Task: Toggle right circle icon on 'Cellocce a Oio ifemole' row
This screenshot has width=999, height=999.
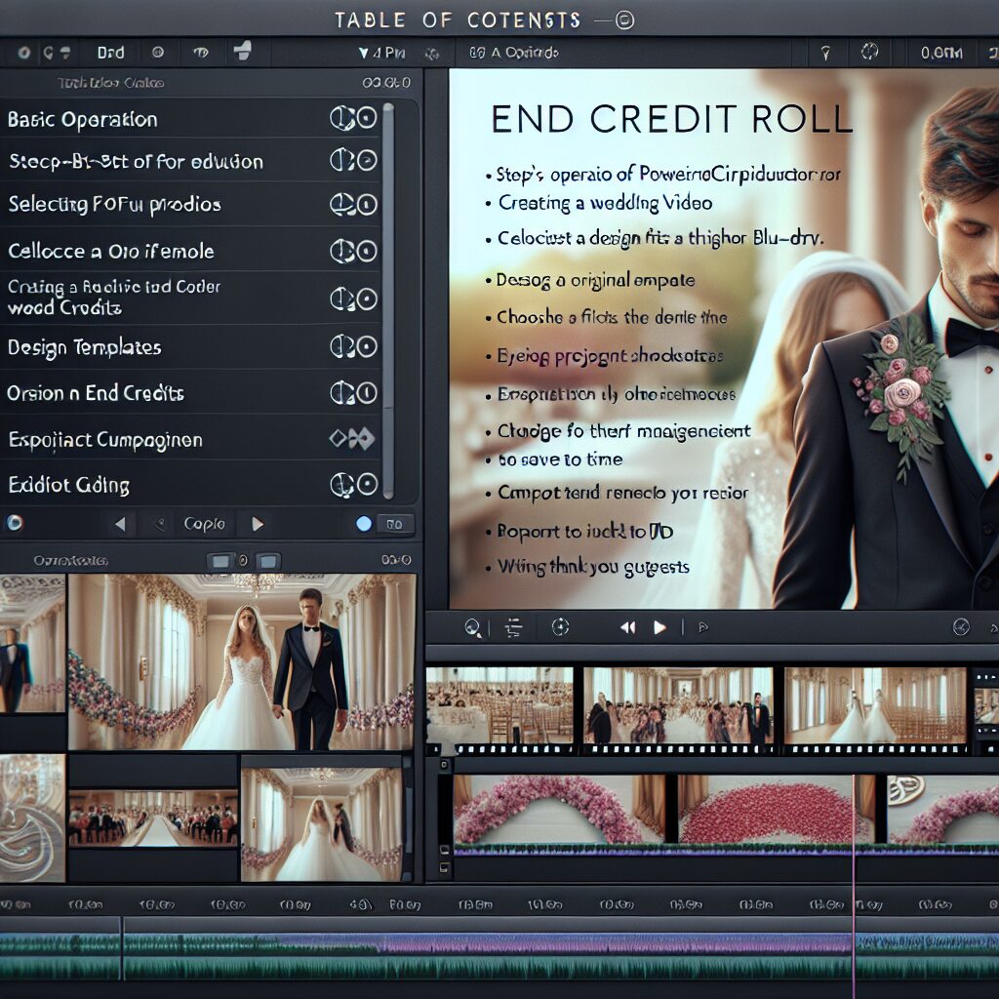Action: pyautogui.click(x=367, y=251)
